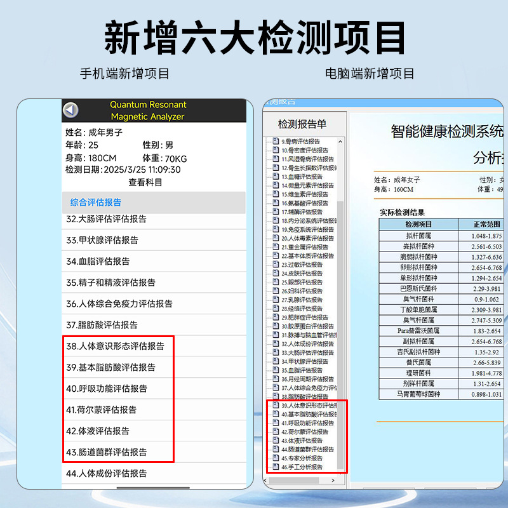Tap 37.脂肪酸评估报告 on phone list
This screenshot has width=508, height=508.
coord(154,325)
